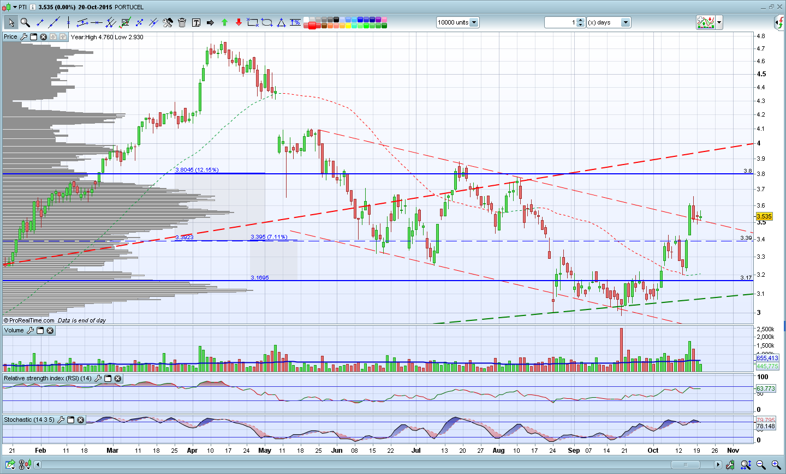This screenshot has height=474, width=786.
Task: Select the eraser and hammer tools icon
Action: [168, 22]
